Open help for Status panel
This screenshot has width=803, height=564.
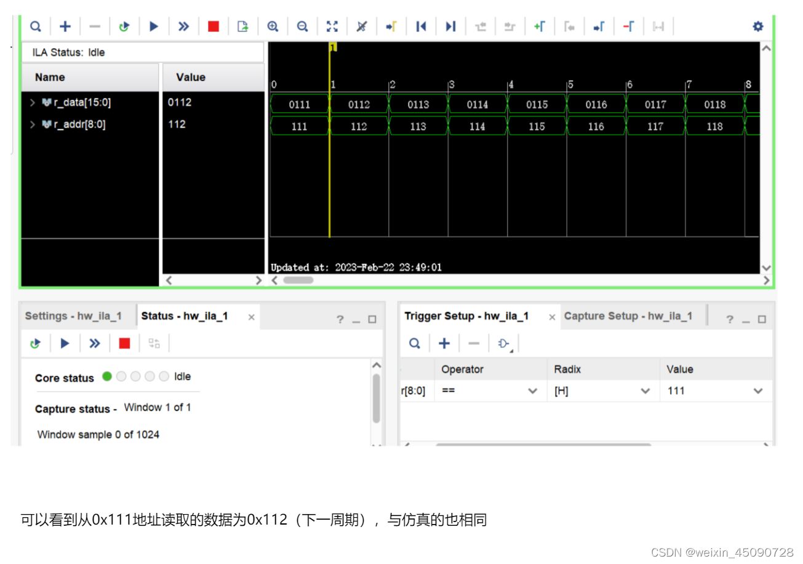pyautogui.click(x=340, y=320)
